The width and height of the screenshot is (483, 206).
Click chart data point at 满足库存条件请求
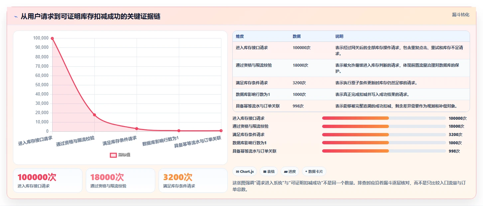(137, 129)
